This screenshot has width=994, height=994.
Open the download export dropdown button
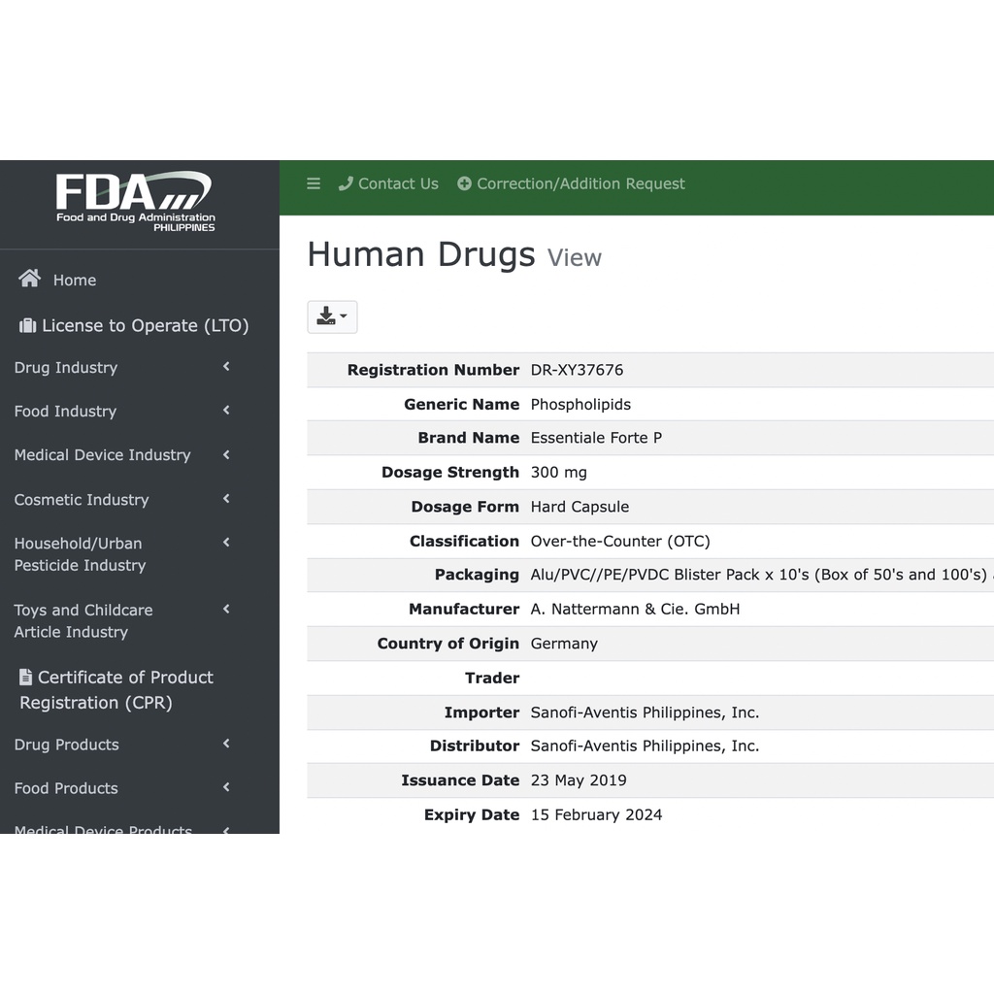pyautogui.click(x=332, y=316)
